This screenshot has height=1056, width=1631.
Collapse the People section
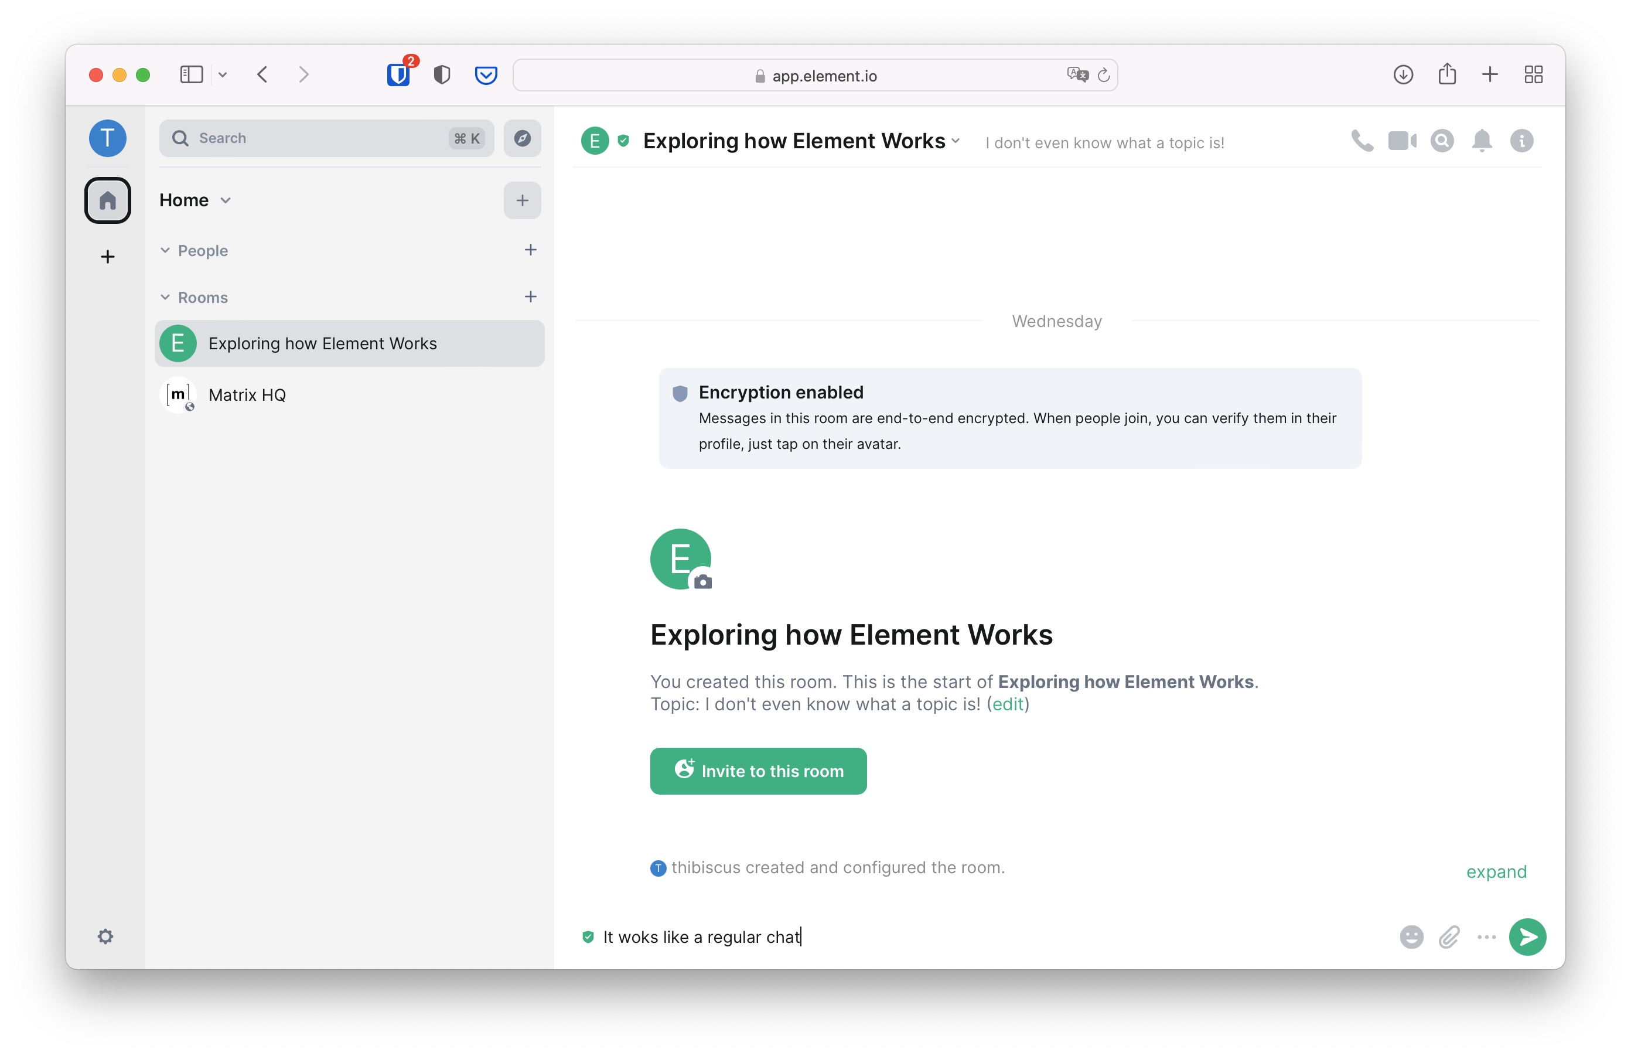click(x=165, y=251)
